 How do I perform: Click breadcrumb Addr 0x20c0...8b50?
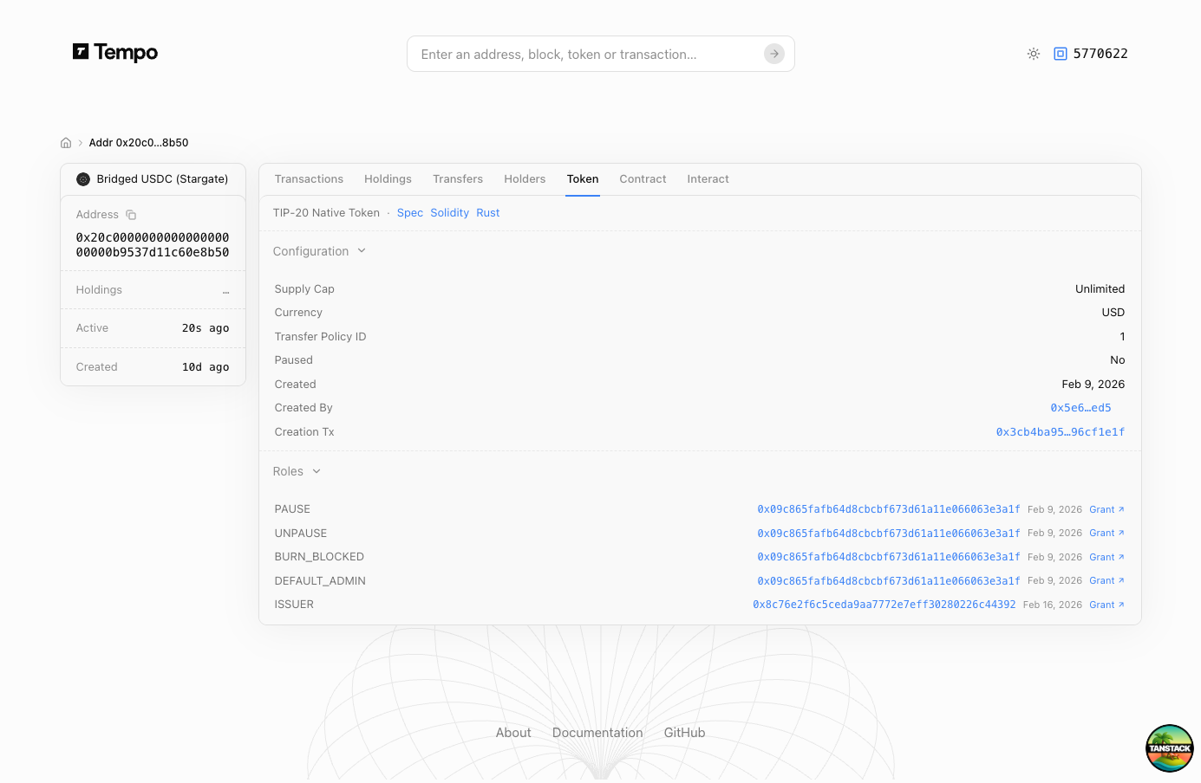point(139,143)
